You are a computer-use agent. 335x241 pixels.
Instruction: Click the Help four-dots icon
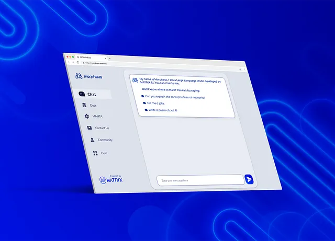tap(95, 153)
